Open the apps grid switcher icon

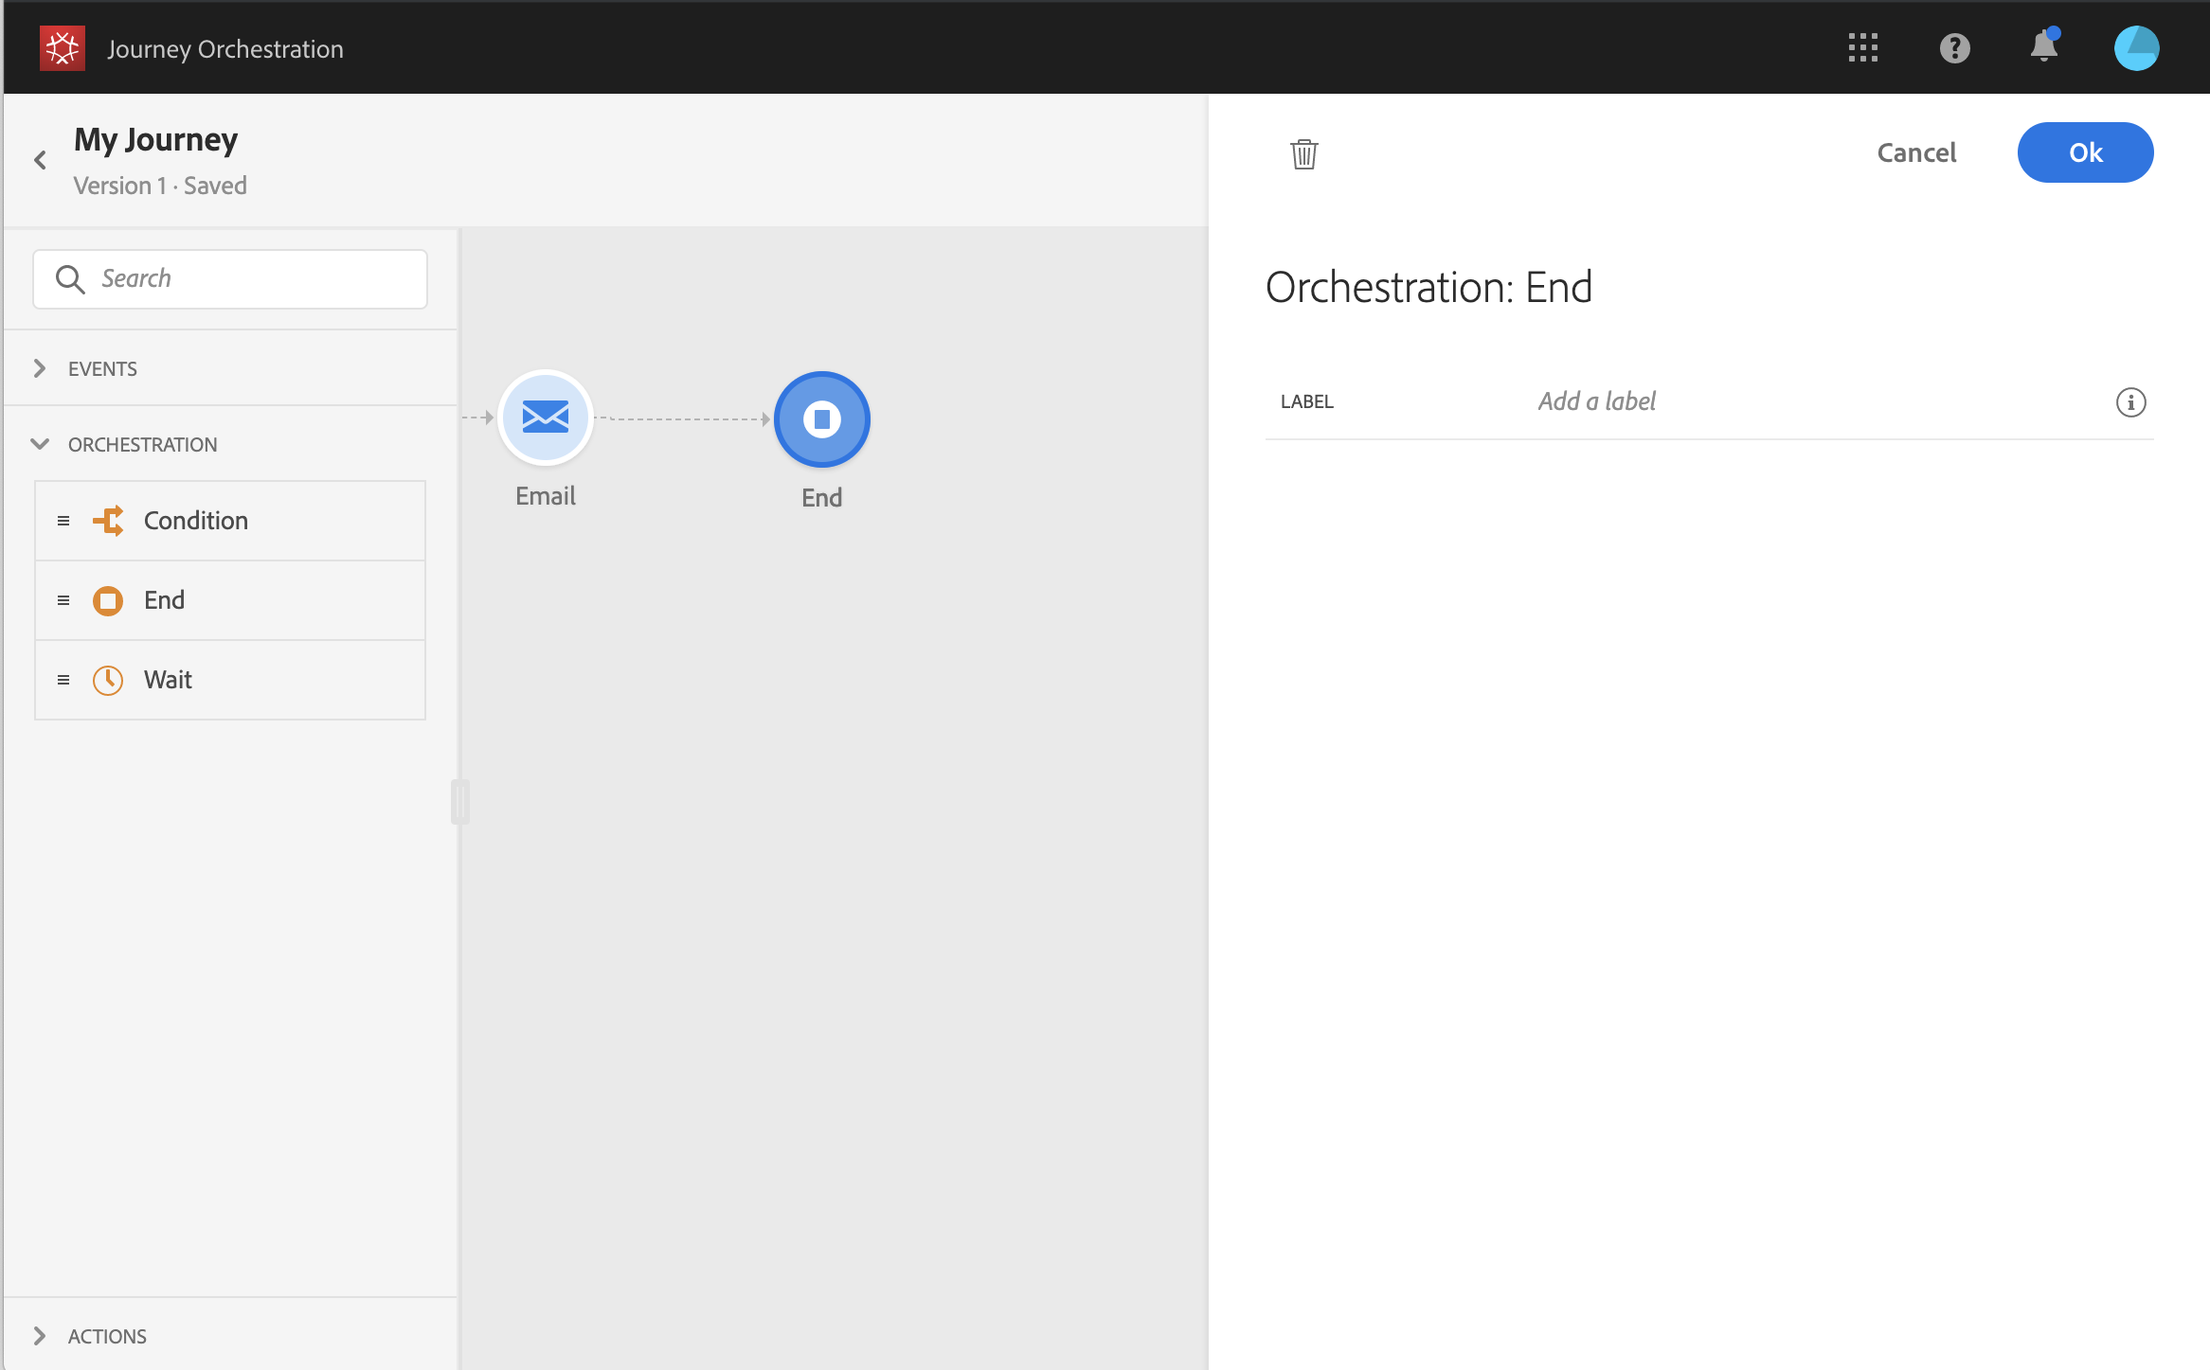pyautogui.click(x=1862, y=48)
